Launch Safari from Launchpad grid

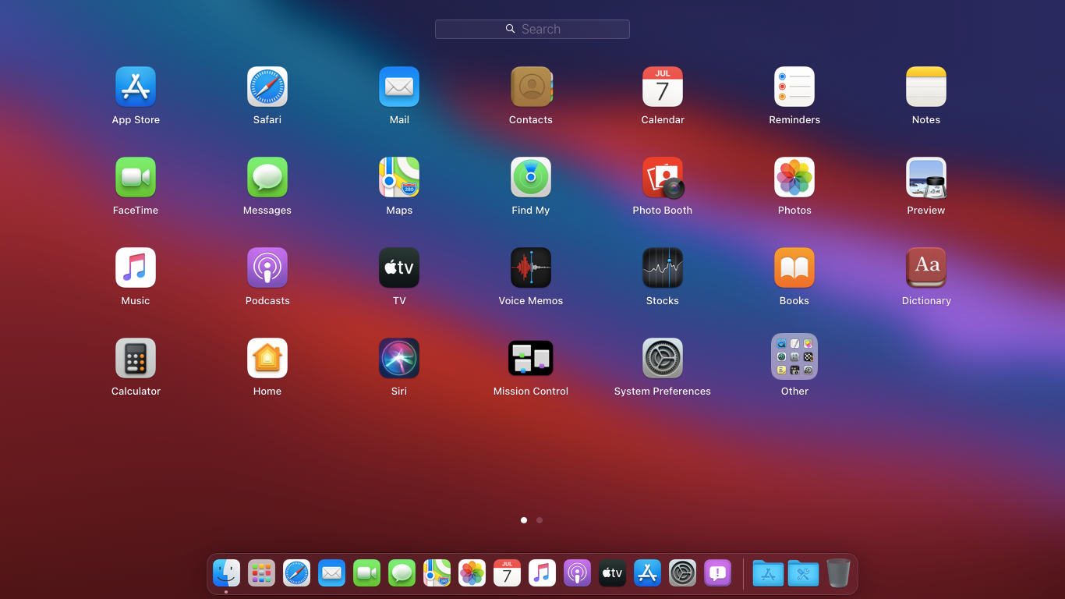pyautogui.click(x=267, y=87)
